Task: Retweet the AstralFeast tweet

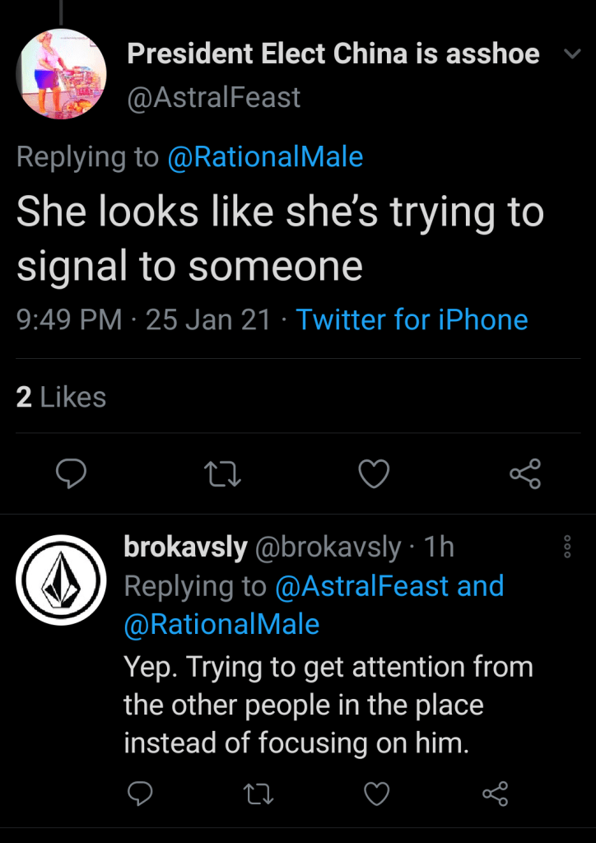Action: [x=223, y=473]
